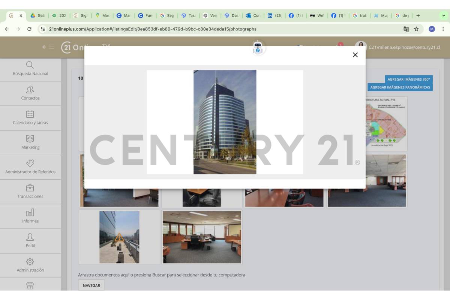Viewport: 450px width, 300px height.
Task: Click the warning icon on terrace photo
Action: point(119,237)
